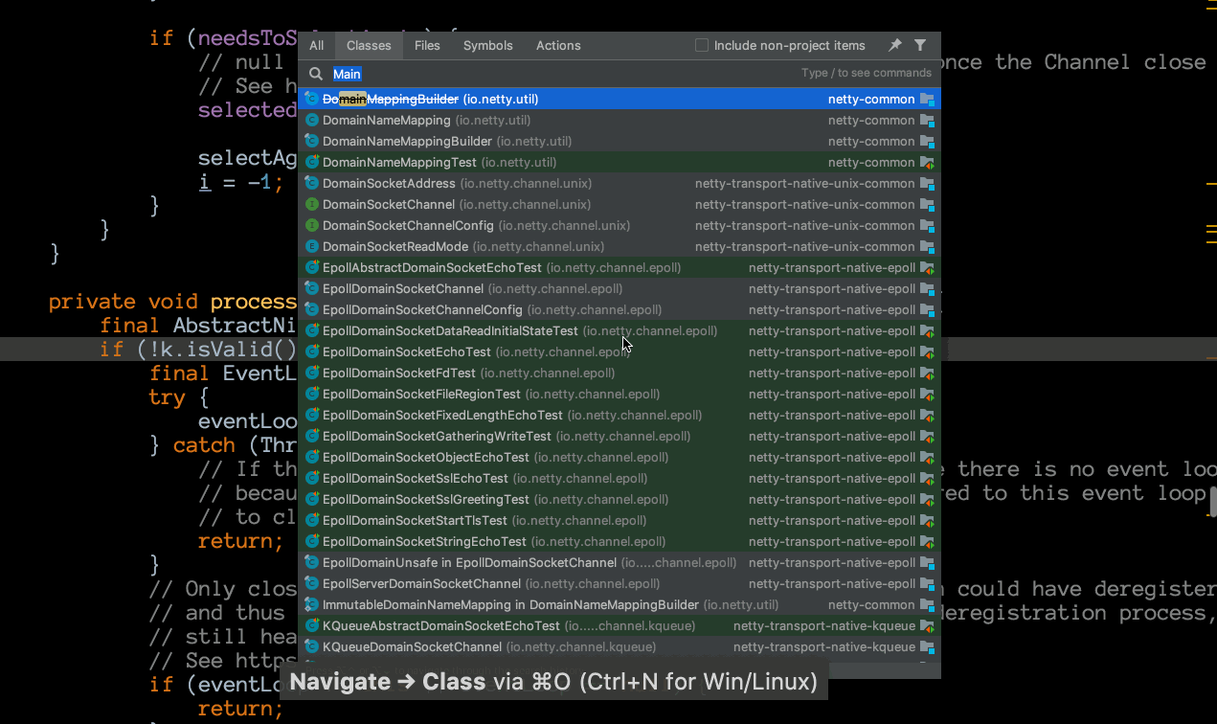Open DomainNameMappingTest result

tap(620, 162)
